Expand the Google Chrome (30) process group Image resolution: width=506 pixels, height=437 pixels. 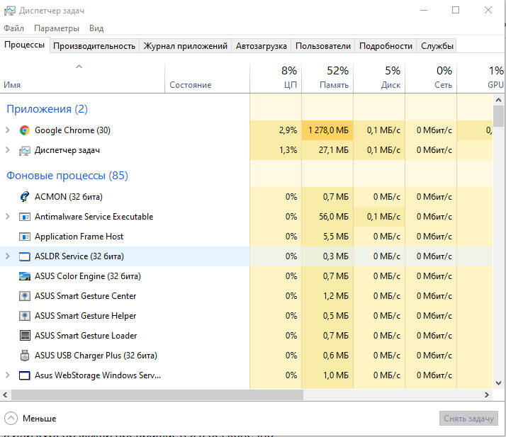(x=7, y=130)
